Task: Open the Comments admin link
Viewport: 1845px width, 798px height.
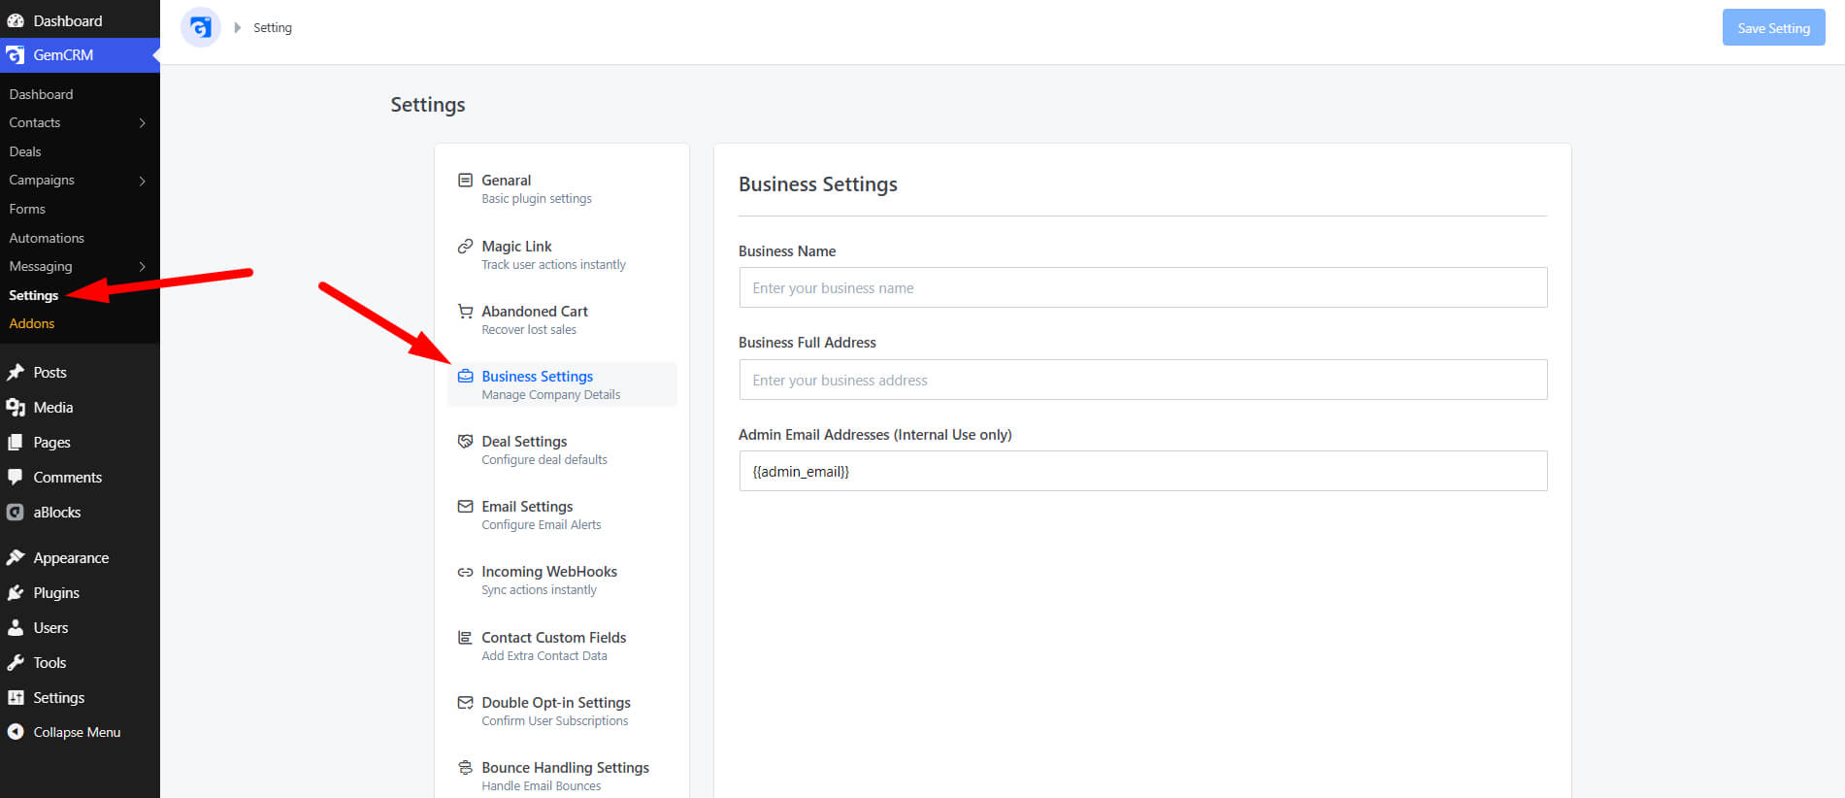Action: [x=67, y=478]
